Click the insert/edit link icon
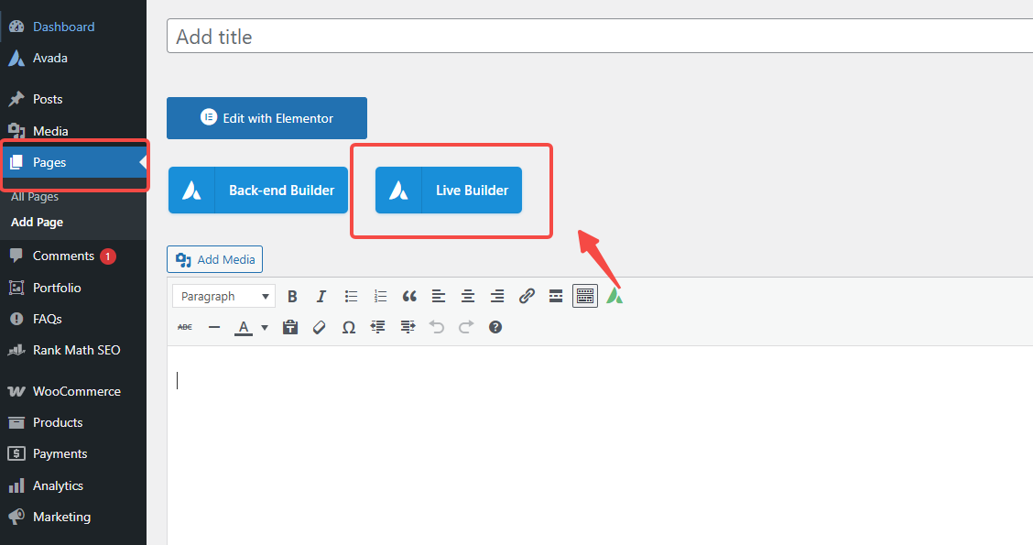The width and height of the screenshot is (1033, 545). (527, 296)
